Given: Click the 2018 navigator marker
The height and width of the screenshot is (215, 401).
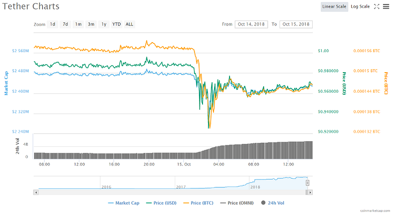Looking at the screenshot, I should (255, 187).
